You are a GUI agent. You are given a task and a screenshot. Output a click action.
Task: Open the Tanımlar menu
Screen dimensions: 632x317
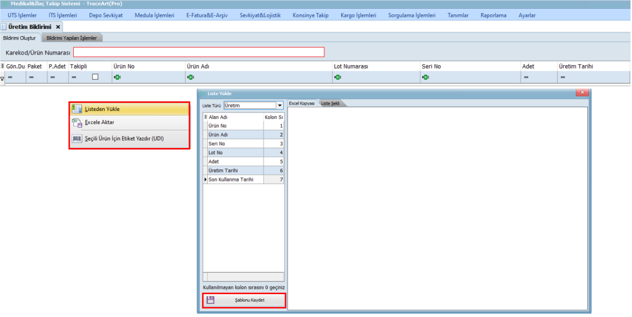click(x=458, y=15)
